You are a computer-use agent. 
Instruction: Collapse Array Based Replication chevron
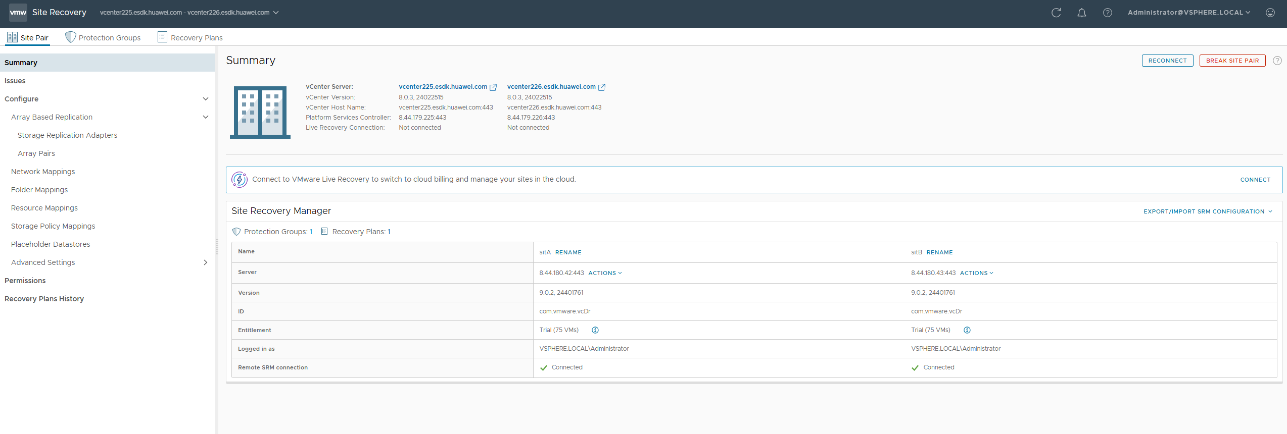(206, 117)
